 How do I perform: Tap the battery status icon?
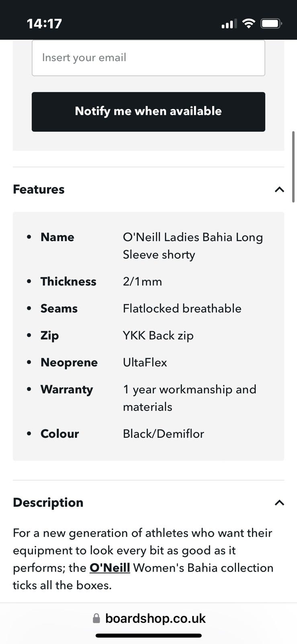[x=271, y=23]
